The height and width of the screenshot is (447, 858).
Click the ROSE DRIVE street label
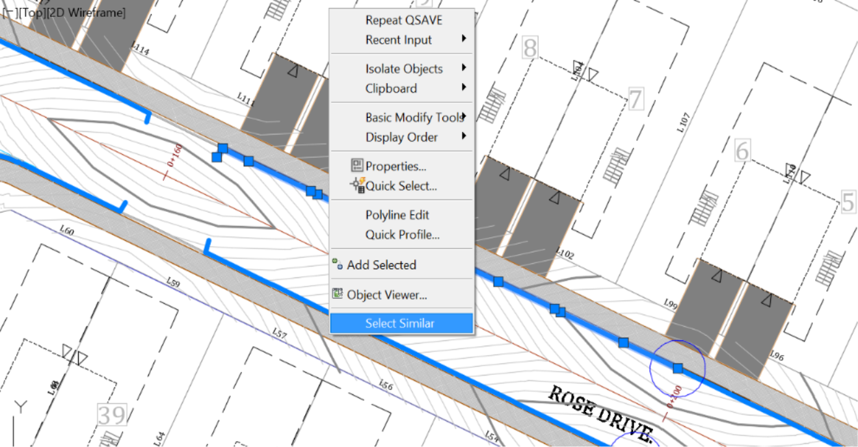600,413
